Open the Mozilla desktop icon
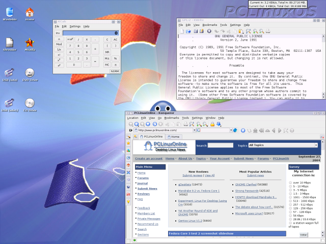326x244 pixels. [x=30, y=44]
